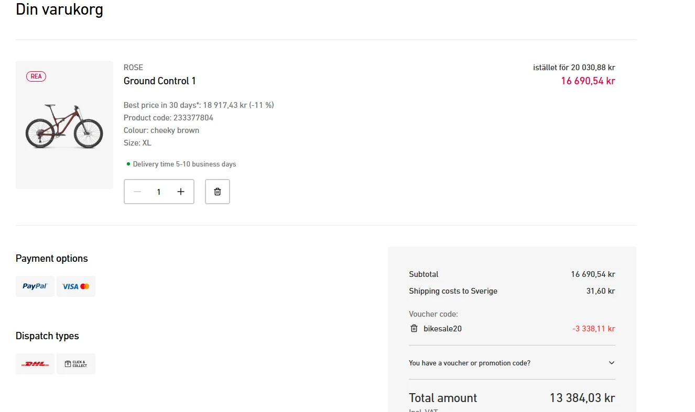Click the Shipping costs to Sverige label
Image resolution: width=695 pixels, height=412 pixels.
click(x=453, y=291)
